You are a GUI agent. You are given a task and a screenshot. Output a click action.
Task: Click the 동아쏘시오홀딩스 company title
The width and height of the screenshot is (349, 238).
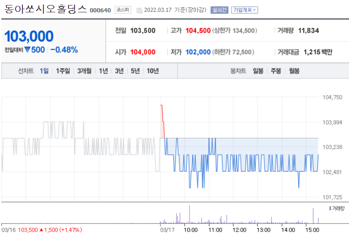(x=45, y=9)
